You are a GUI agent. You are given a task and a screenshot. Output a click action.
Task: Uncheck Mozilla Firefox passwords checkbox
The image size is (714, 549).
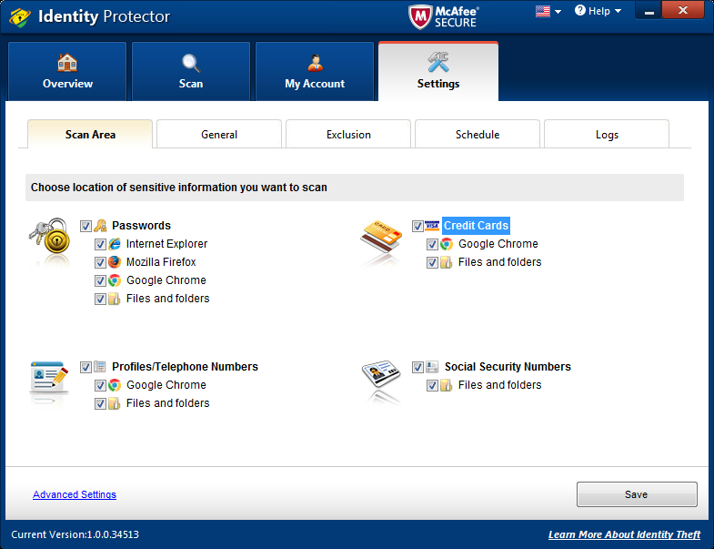[100, 262]
